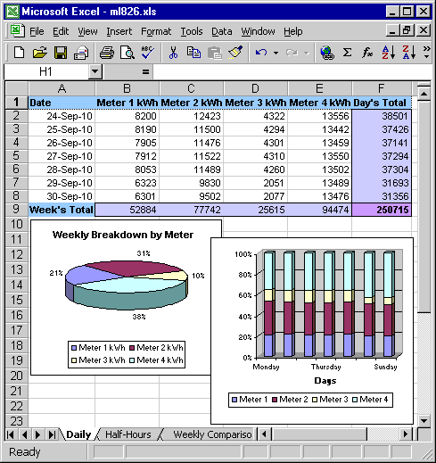The height and width of the screenshot is (463, 436).
Task: Select column F header
Action: click(382, 88)
